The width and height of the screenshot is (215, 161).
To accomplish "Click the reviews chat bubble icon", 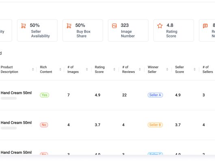I will [205, 26].
